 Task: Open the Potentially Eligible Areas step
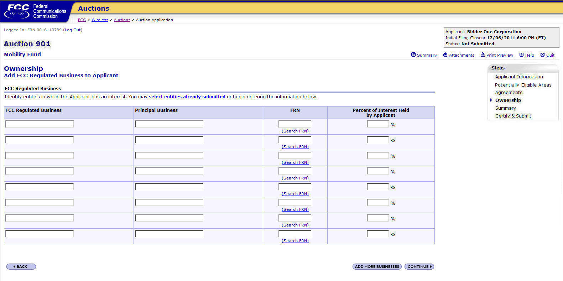[x=523, y=85]
